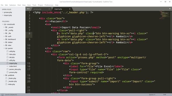The image size is (172, 96).
Task: Click the file icon of add.php
Action: click(x=8, y=51)
